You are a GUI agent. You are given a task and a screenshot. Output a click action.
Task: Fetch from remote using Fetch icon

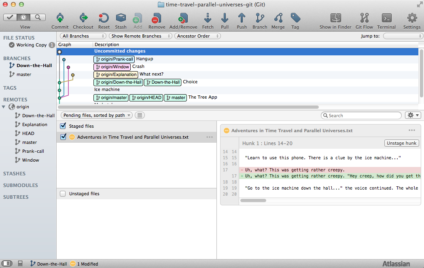(x=208, y=18)
